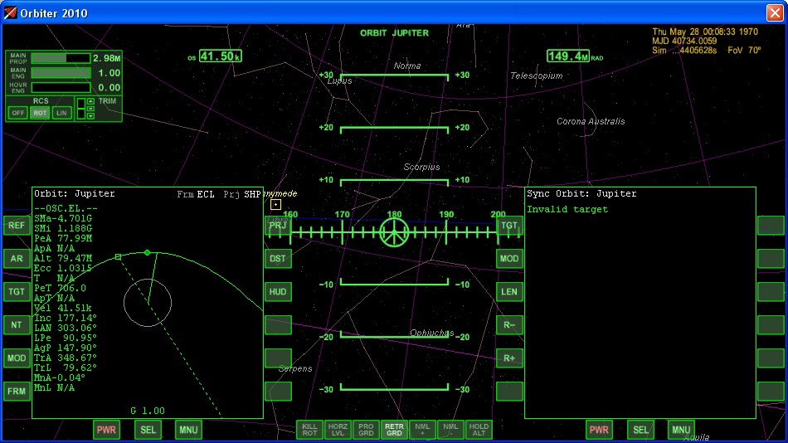The image size is (788, 443).
Task: Click the trim position indicator bar
Action: point(81,109)
